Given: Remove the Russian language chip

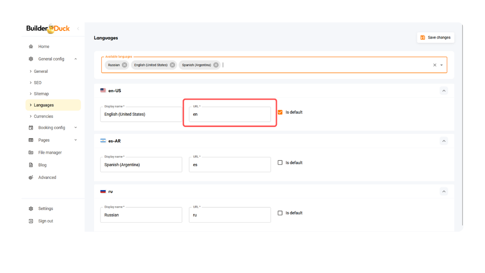Looking at the screenshot, I should (124, 65).
